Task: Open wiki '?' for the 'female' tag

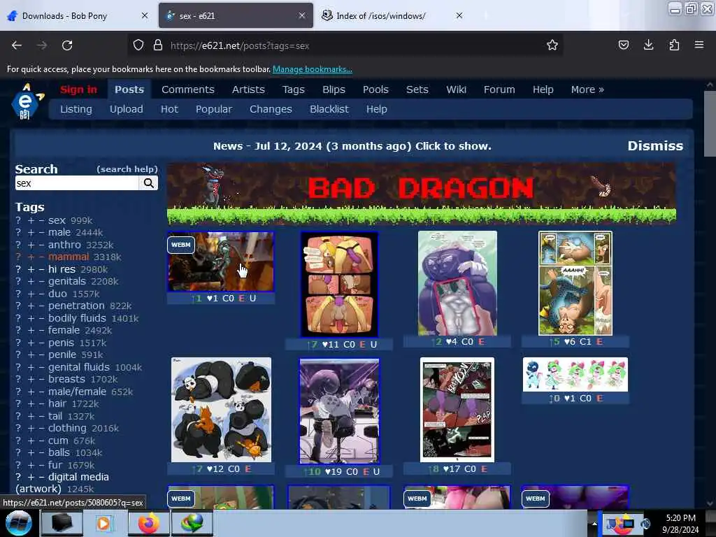Action: (18, 330)
